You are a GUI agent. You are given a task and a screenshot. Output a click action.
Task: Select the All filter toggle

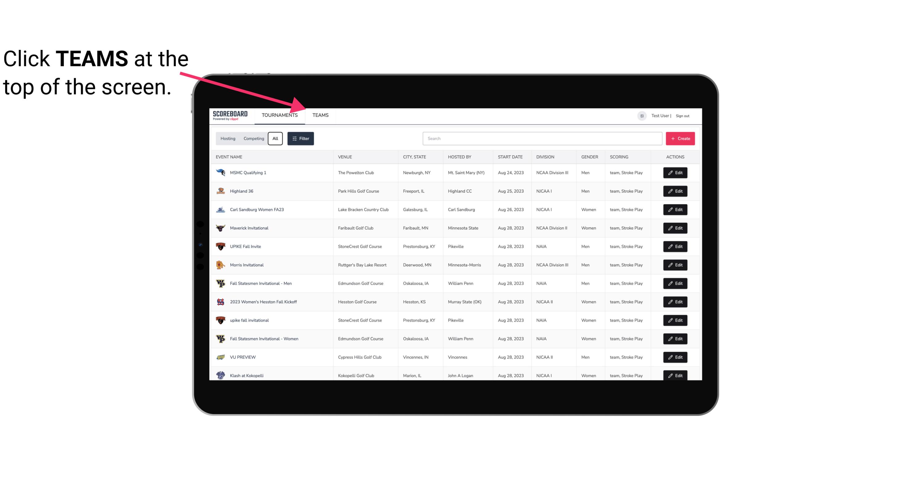click(x=275, y=138)
